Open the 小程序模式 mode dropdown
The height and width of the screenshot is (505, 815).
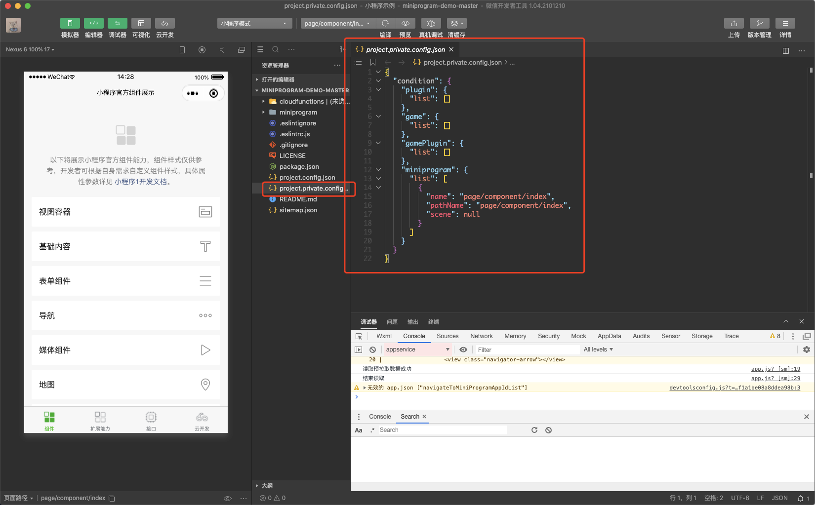coord(254,23)
